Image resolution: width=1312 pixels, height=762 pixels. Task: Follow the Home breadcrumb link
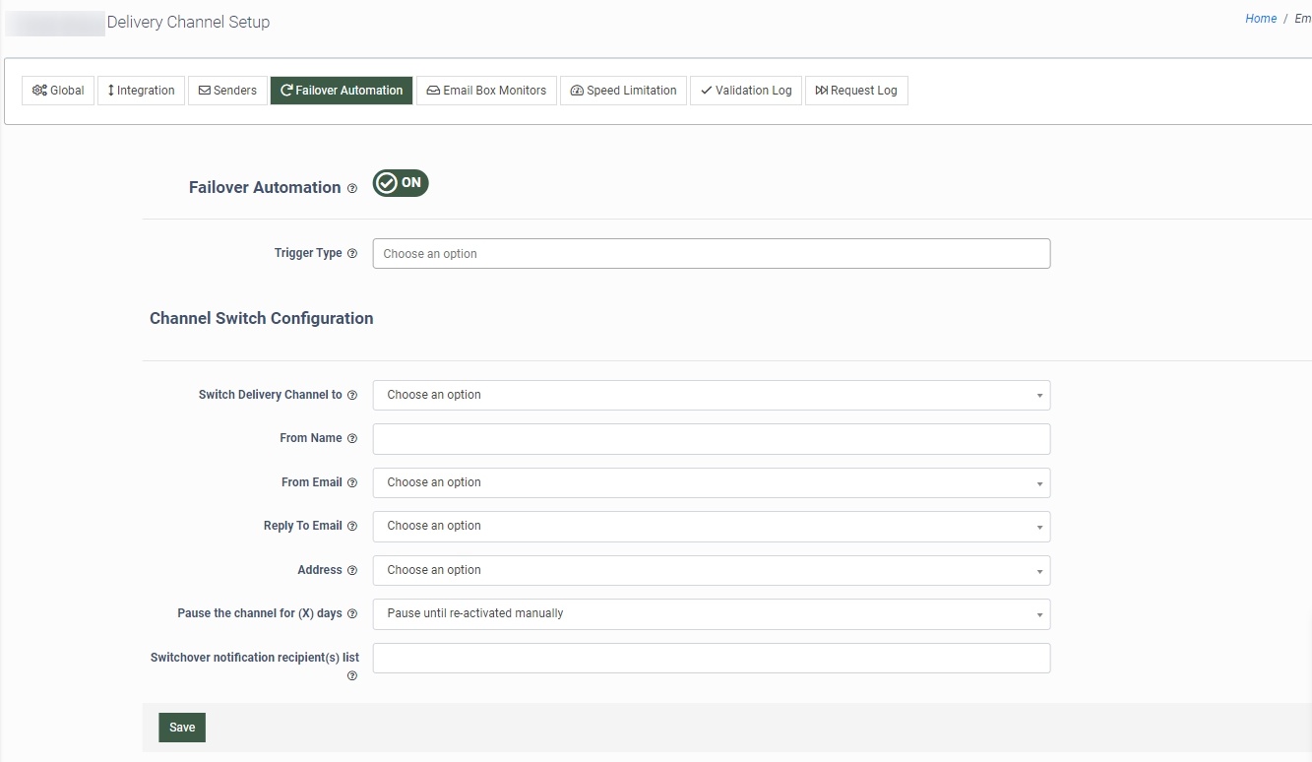click(x=1260, y=19)
